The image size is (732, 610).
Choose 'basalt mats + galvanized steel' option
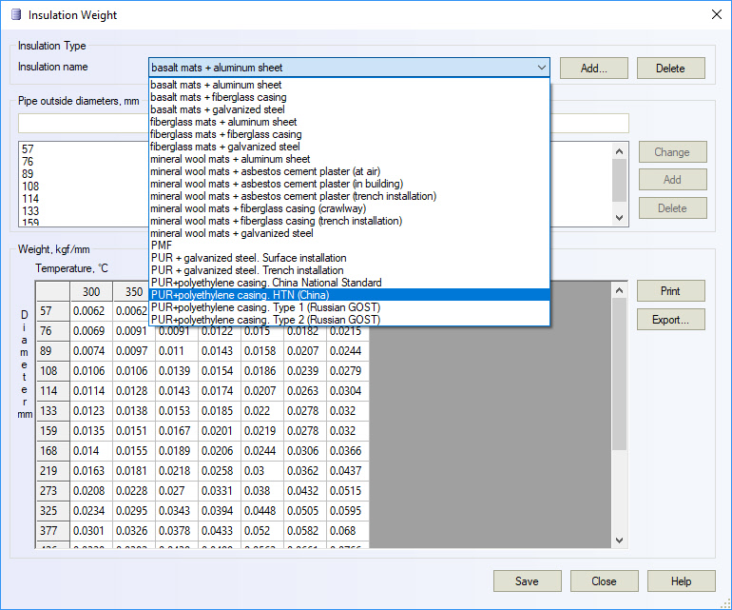coord(349,109)
